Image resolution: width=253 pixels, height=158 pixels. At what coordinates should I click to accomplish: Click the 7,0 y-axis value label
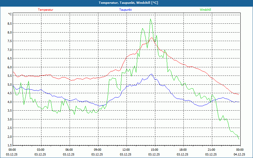(x=9, y=50)
